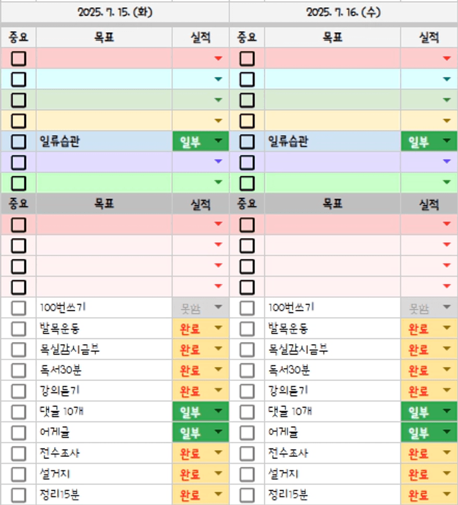Check the 발목운동 checkbox under July 15

(x=19, y=329)
